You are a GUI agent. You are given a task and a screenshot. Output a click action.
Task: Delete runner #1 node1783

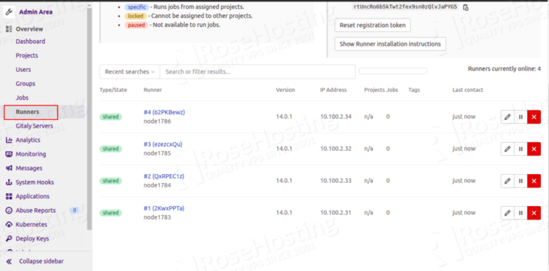(534, 213)
